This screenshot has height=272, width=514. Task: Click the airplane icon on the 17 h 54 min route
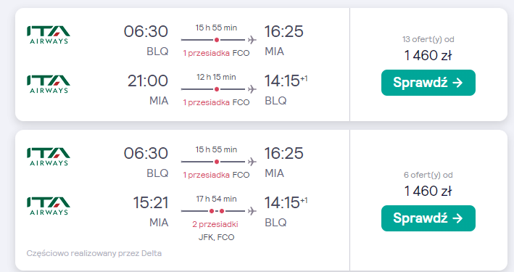coord(252,211)
